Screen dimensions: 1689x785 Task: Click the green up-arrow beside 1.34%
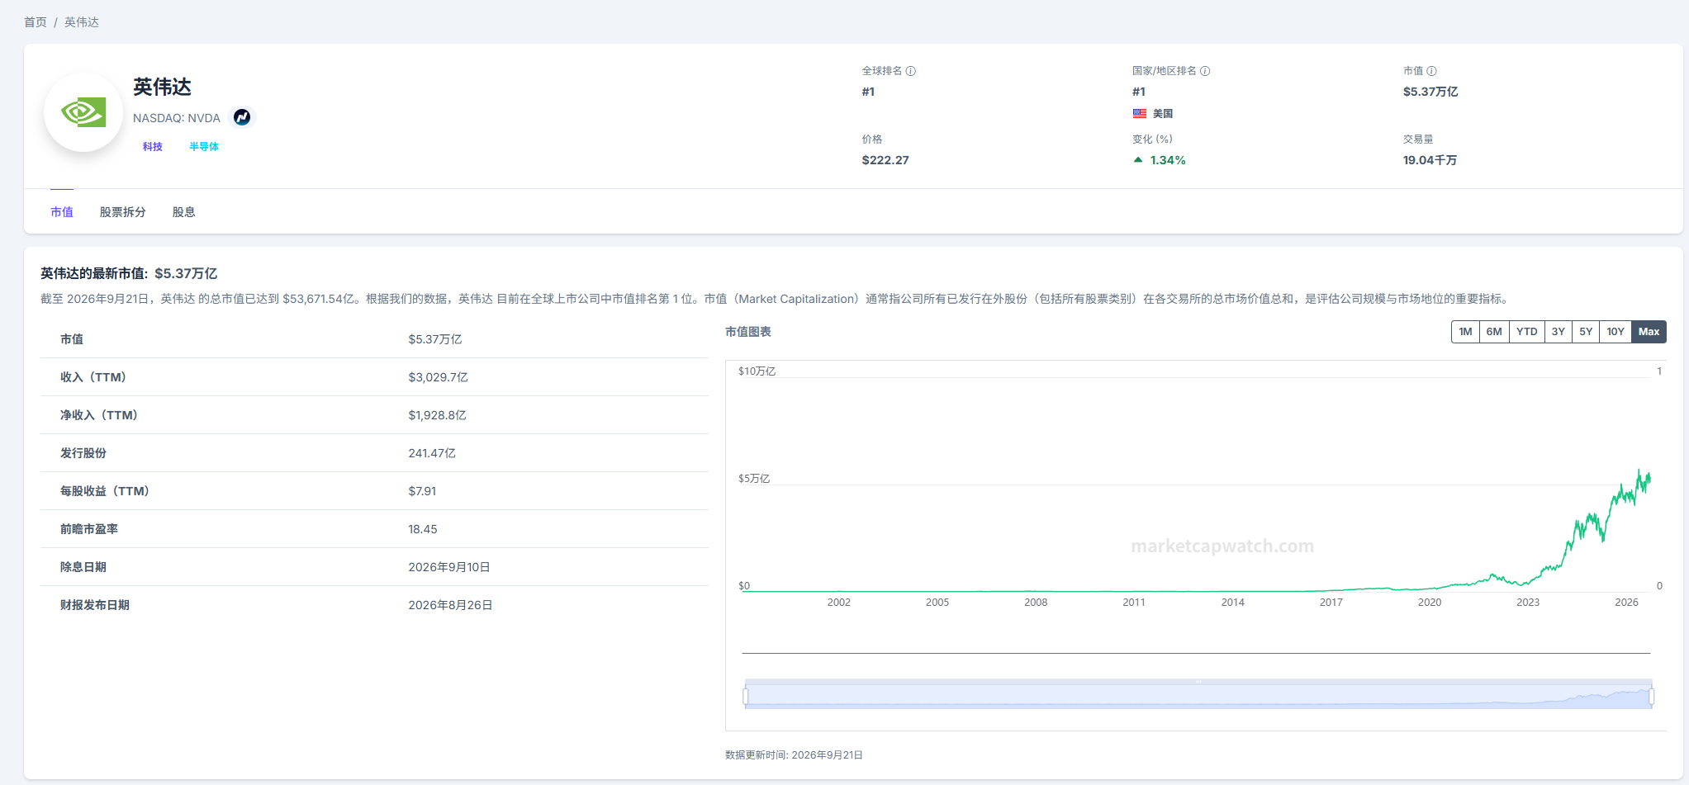(1138, 160)
